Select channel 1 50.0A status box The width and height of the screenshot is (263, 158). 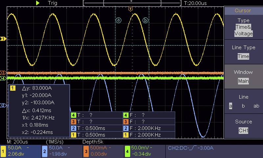coord(20,151)
